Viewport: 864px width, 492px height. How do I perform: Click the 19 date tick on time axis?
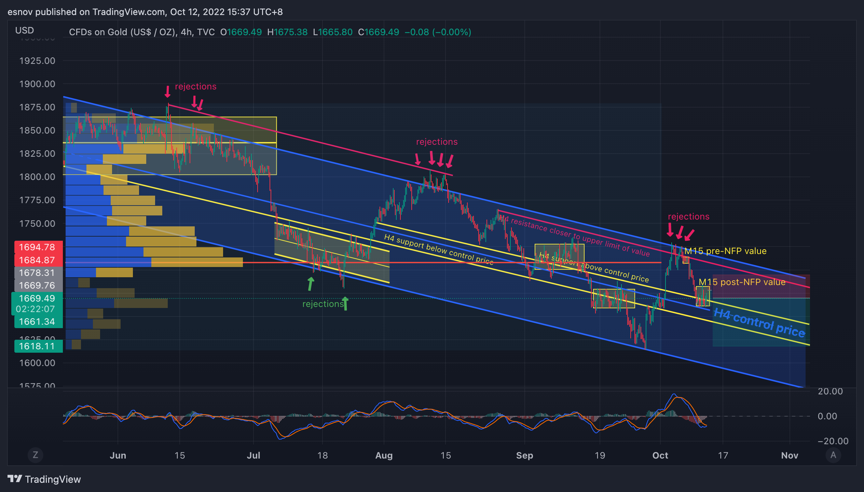(x=600, y=455)
